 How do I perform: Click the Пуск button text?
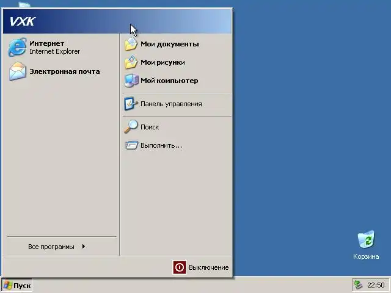pyautogui.click(x=22, y=286)
